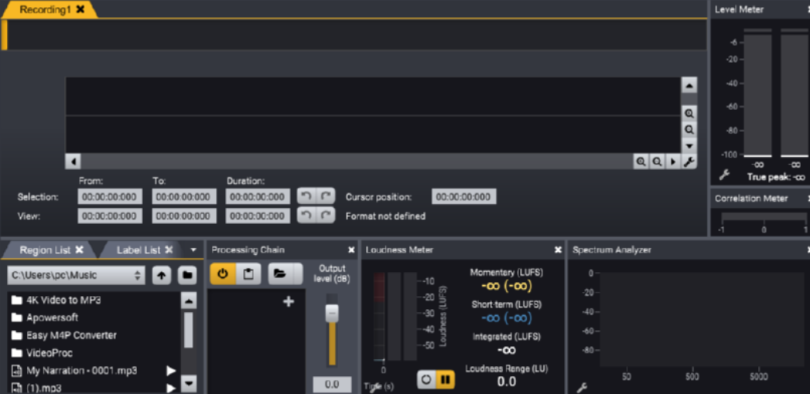Open Level Meter settings wrench

(x=725, y=175)
